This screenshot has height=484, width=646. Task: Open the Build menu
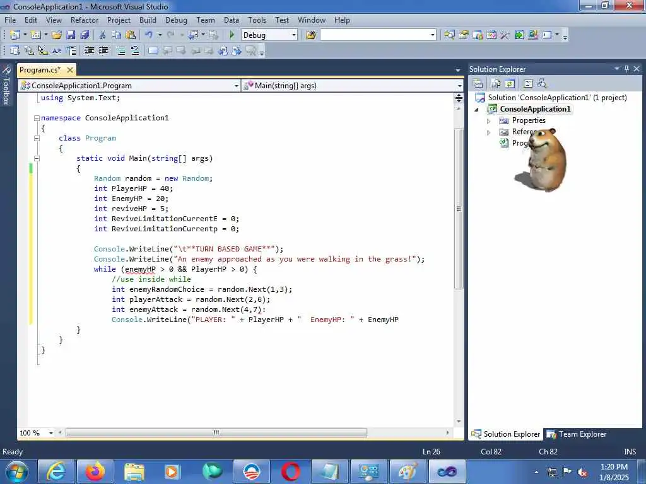click(x=148, y=20)
